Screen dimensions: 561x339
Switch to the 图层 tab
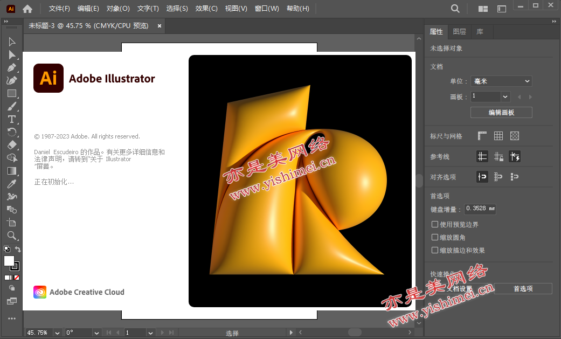click(459, 32)
